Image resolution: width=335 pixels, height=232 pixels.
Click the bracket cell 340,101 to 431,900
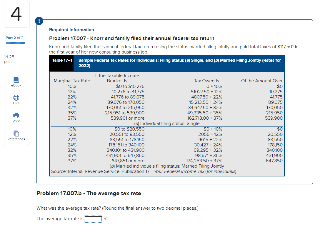pos(125,150)
